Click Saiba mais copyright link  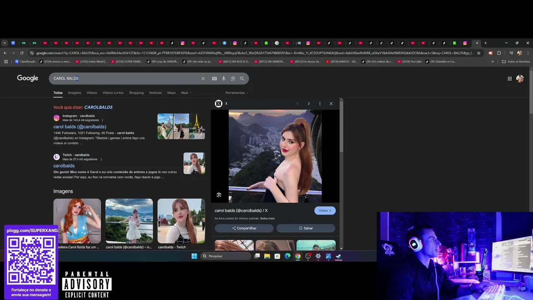coord(267,218)
